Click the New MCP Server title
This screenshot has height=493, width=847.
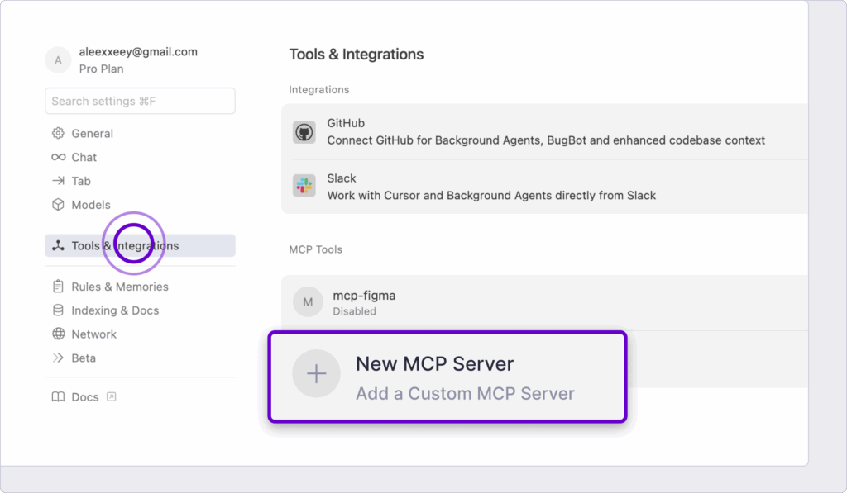[434, 364]
